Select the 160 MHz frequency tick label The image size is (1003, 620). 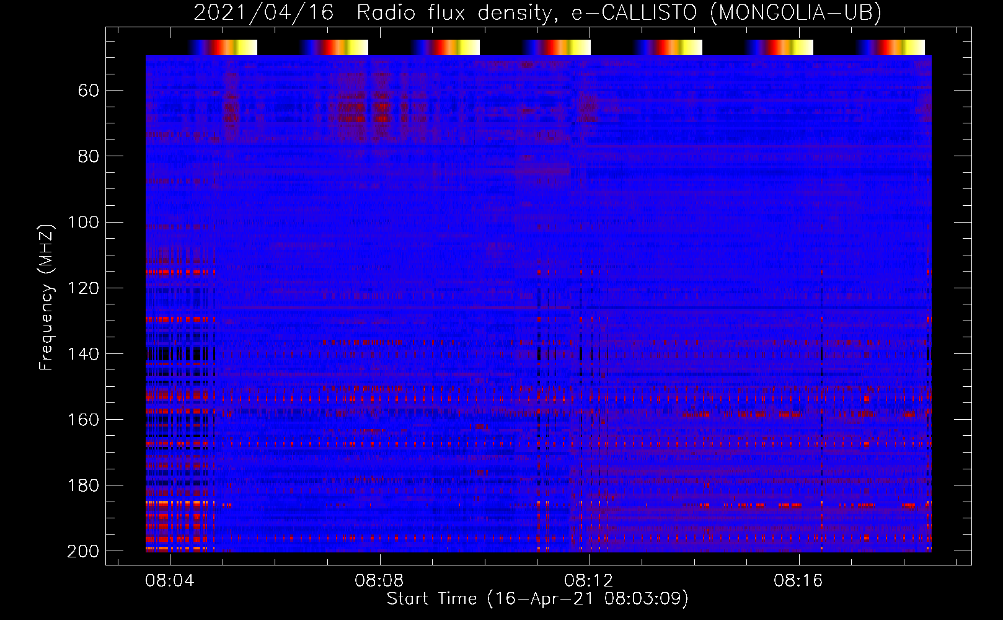(84, 420)
